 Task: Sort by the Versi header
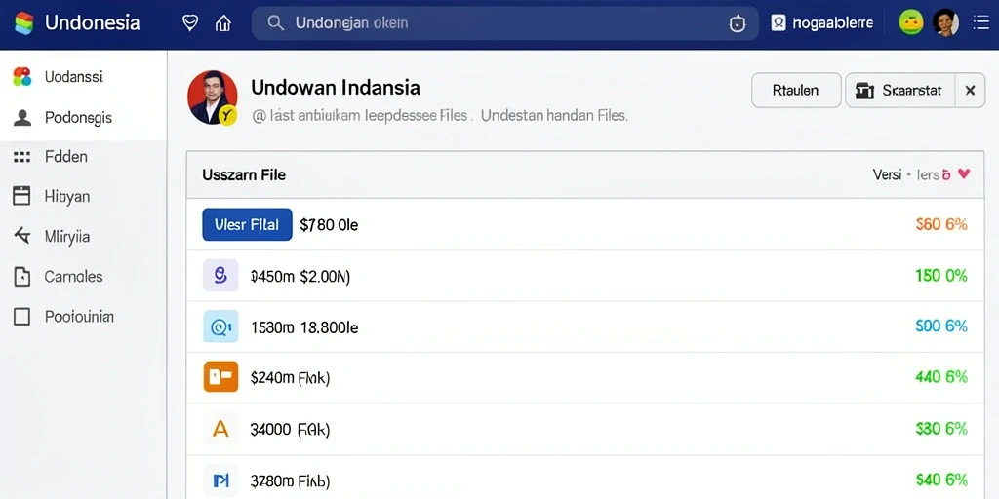click(x=887, y=174)
